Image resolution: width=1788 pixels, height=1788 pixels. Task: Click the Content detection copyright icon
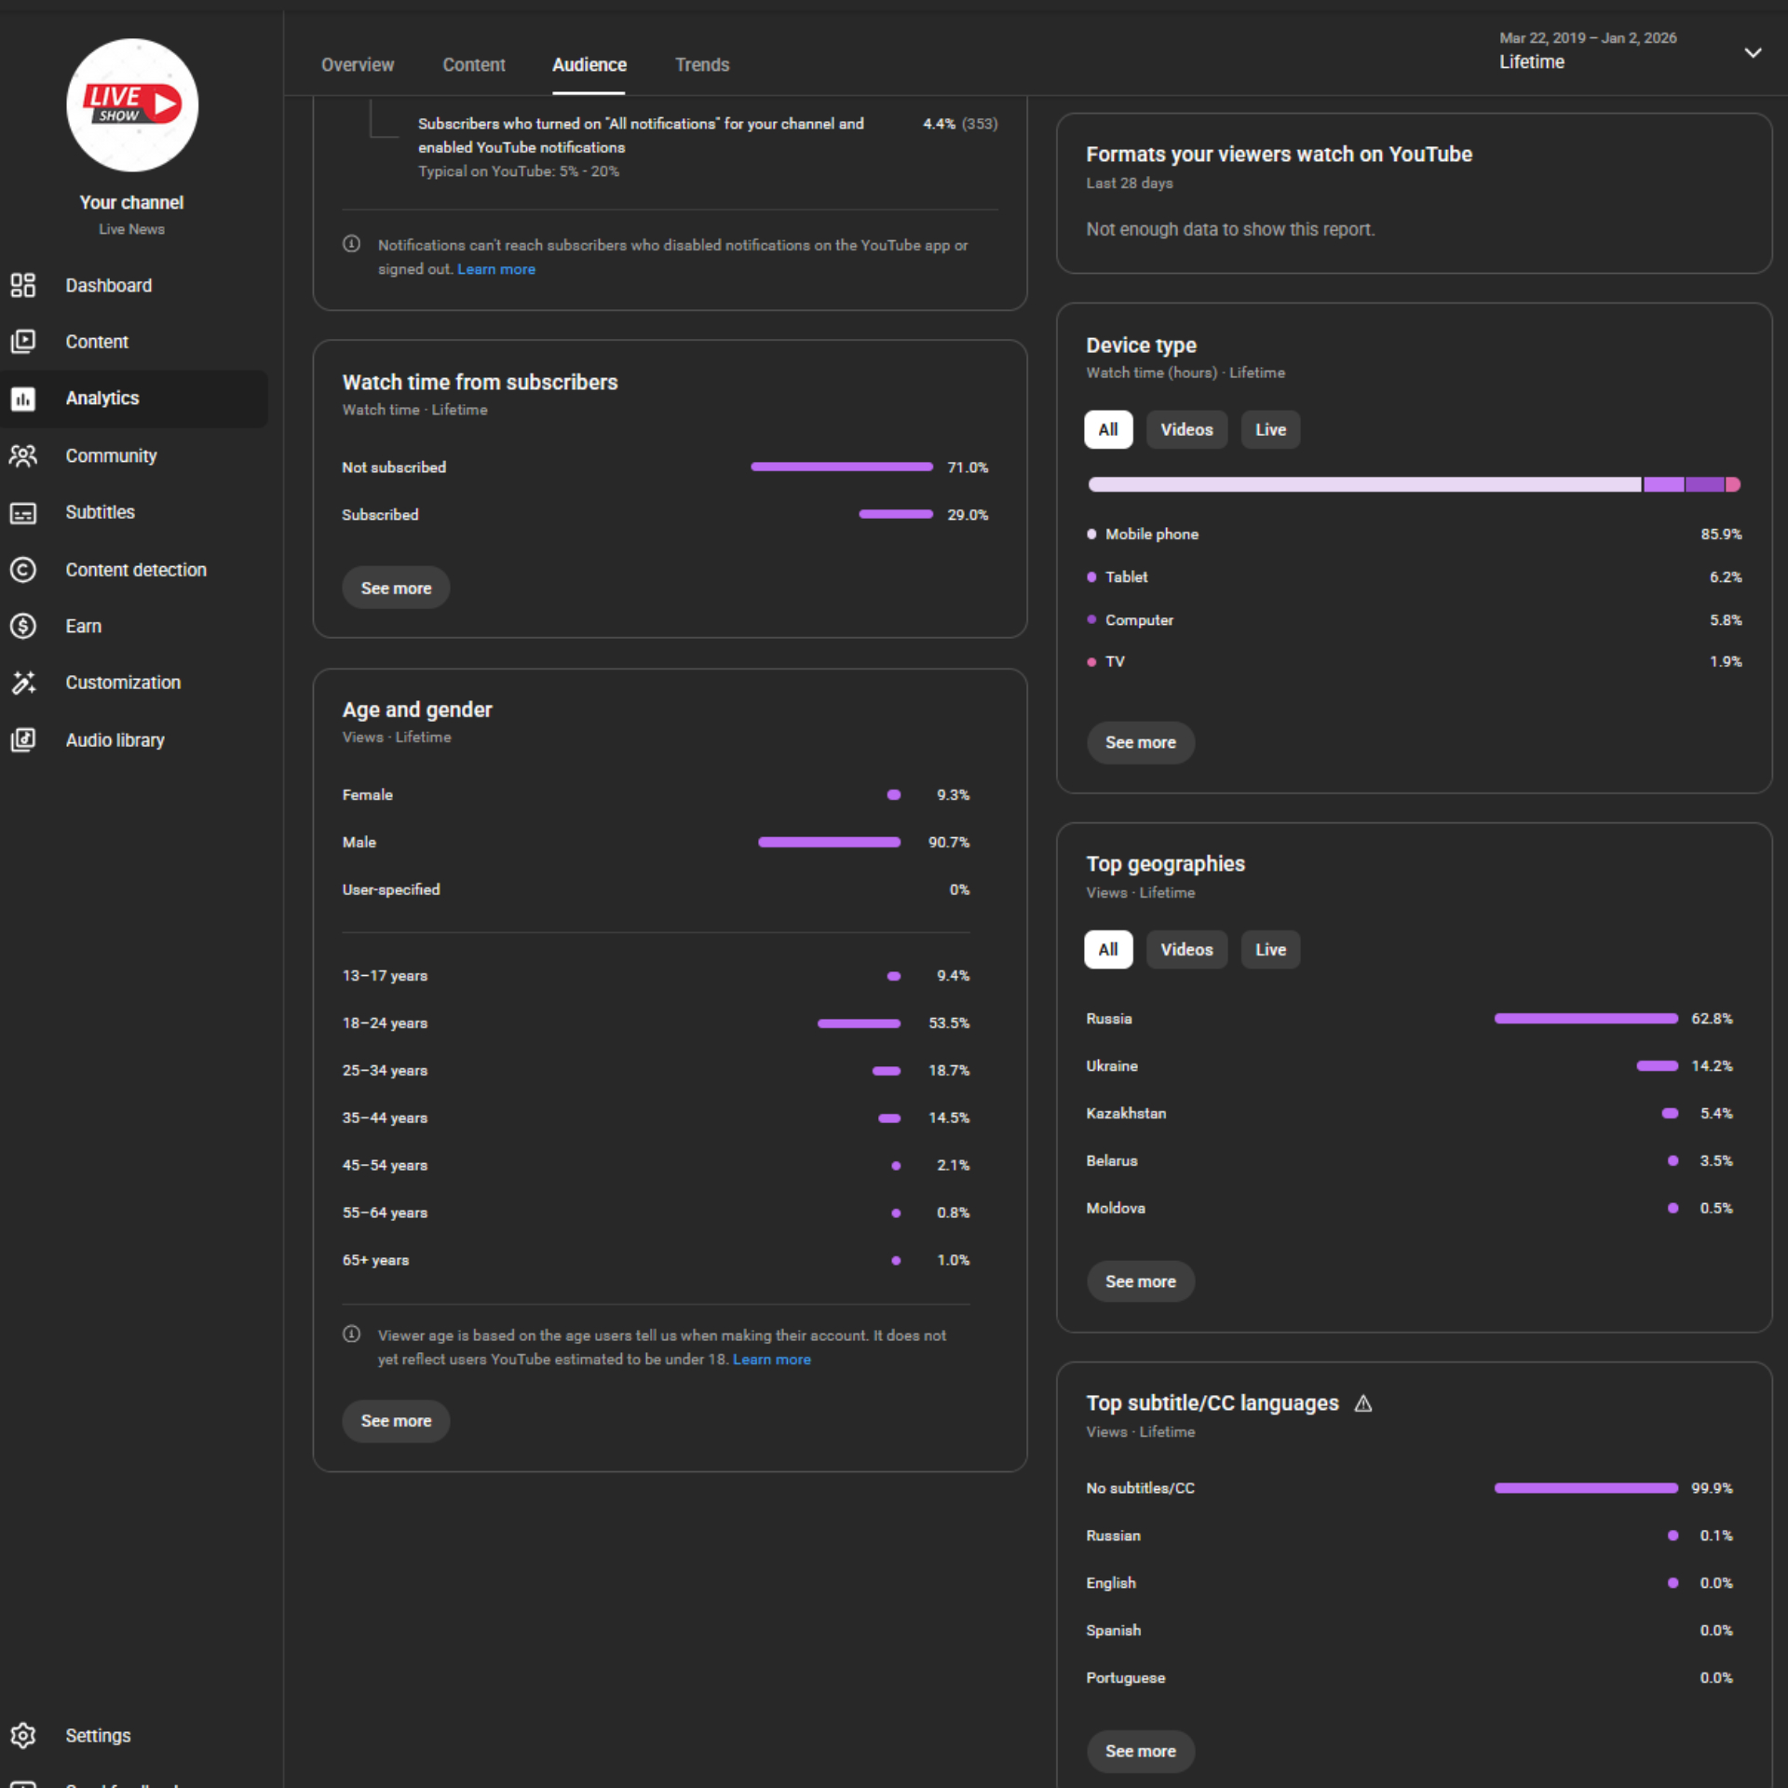pyautogui.click(x=23, y=570)
